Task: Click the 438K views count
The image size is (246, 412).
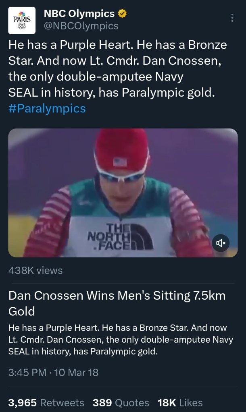Action: coord(35,271)
